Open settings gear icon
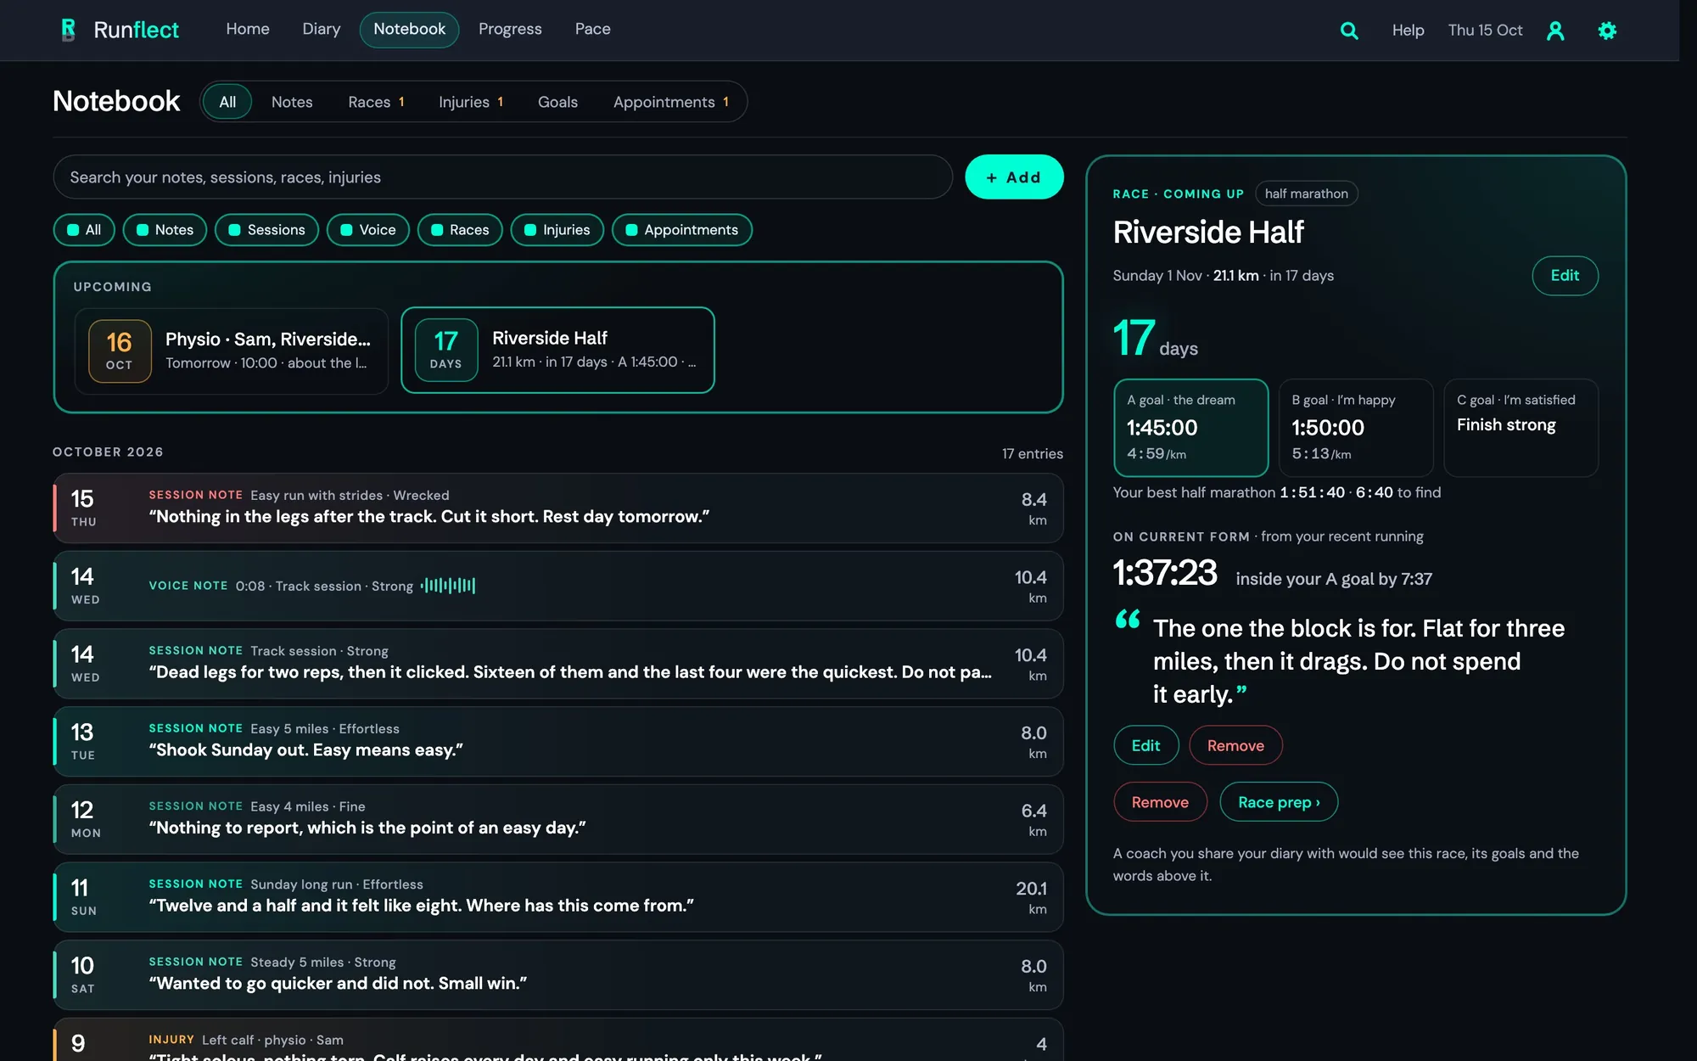Viewport: 1697px width, 1061px height. click(1607, 31)
